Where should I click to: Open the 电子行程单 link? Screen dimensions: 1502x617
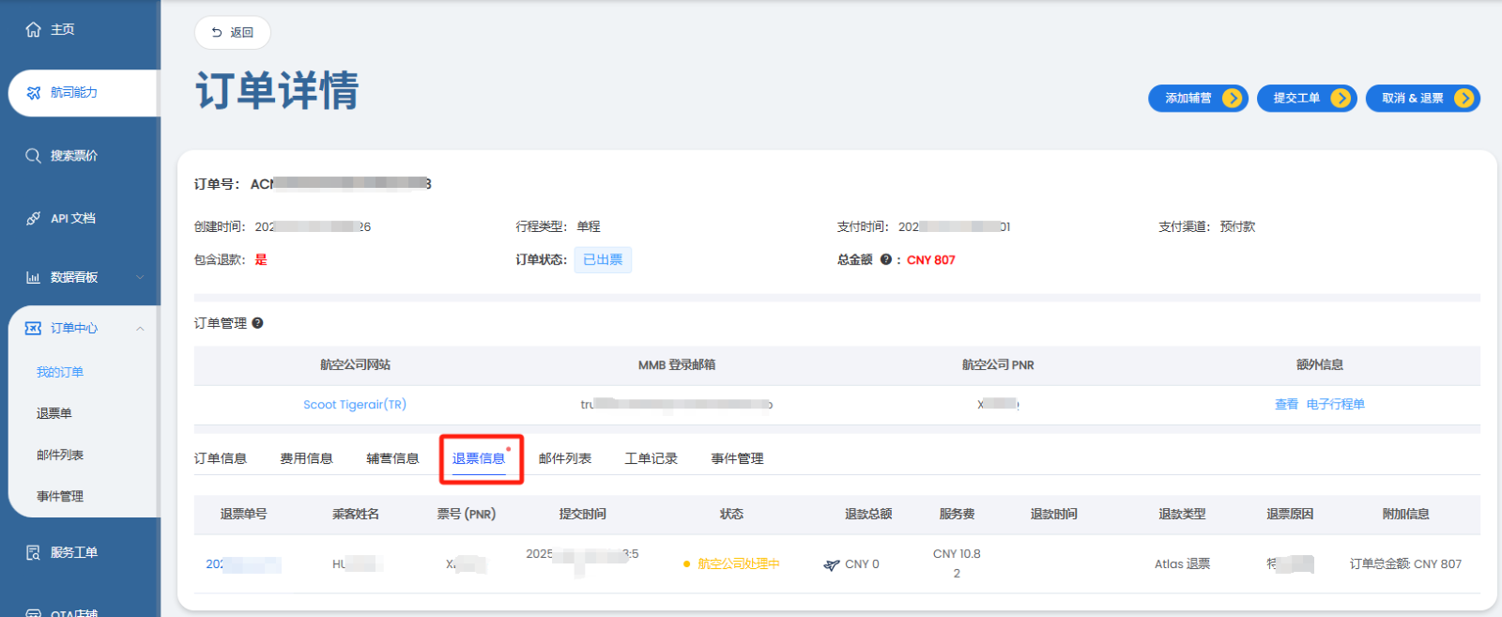click(x=1335, y=405)
